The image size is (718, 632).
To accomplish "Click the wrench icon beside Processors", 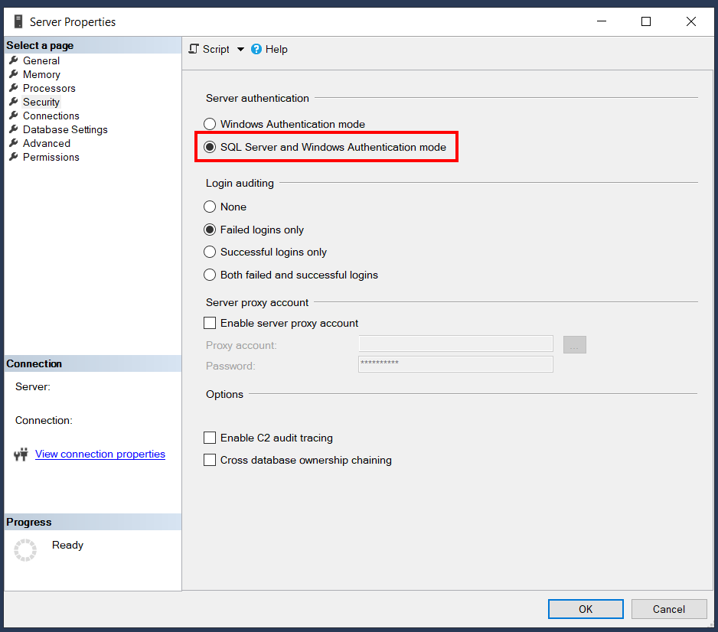I will click(x=14, y=88).
